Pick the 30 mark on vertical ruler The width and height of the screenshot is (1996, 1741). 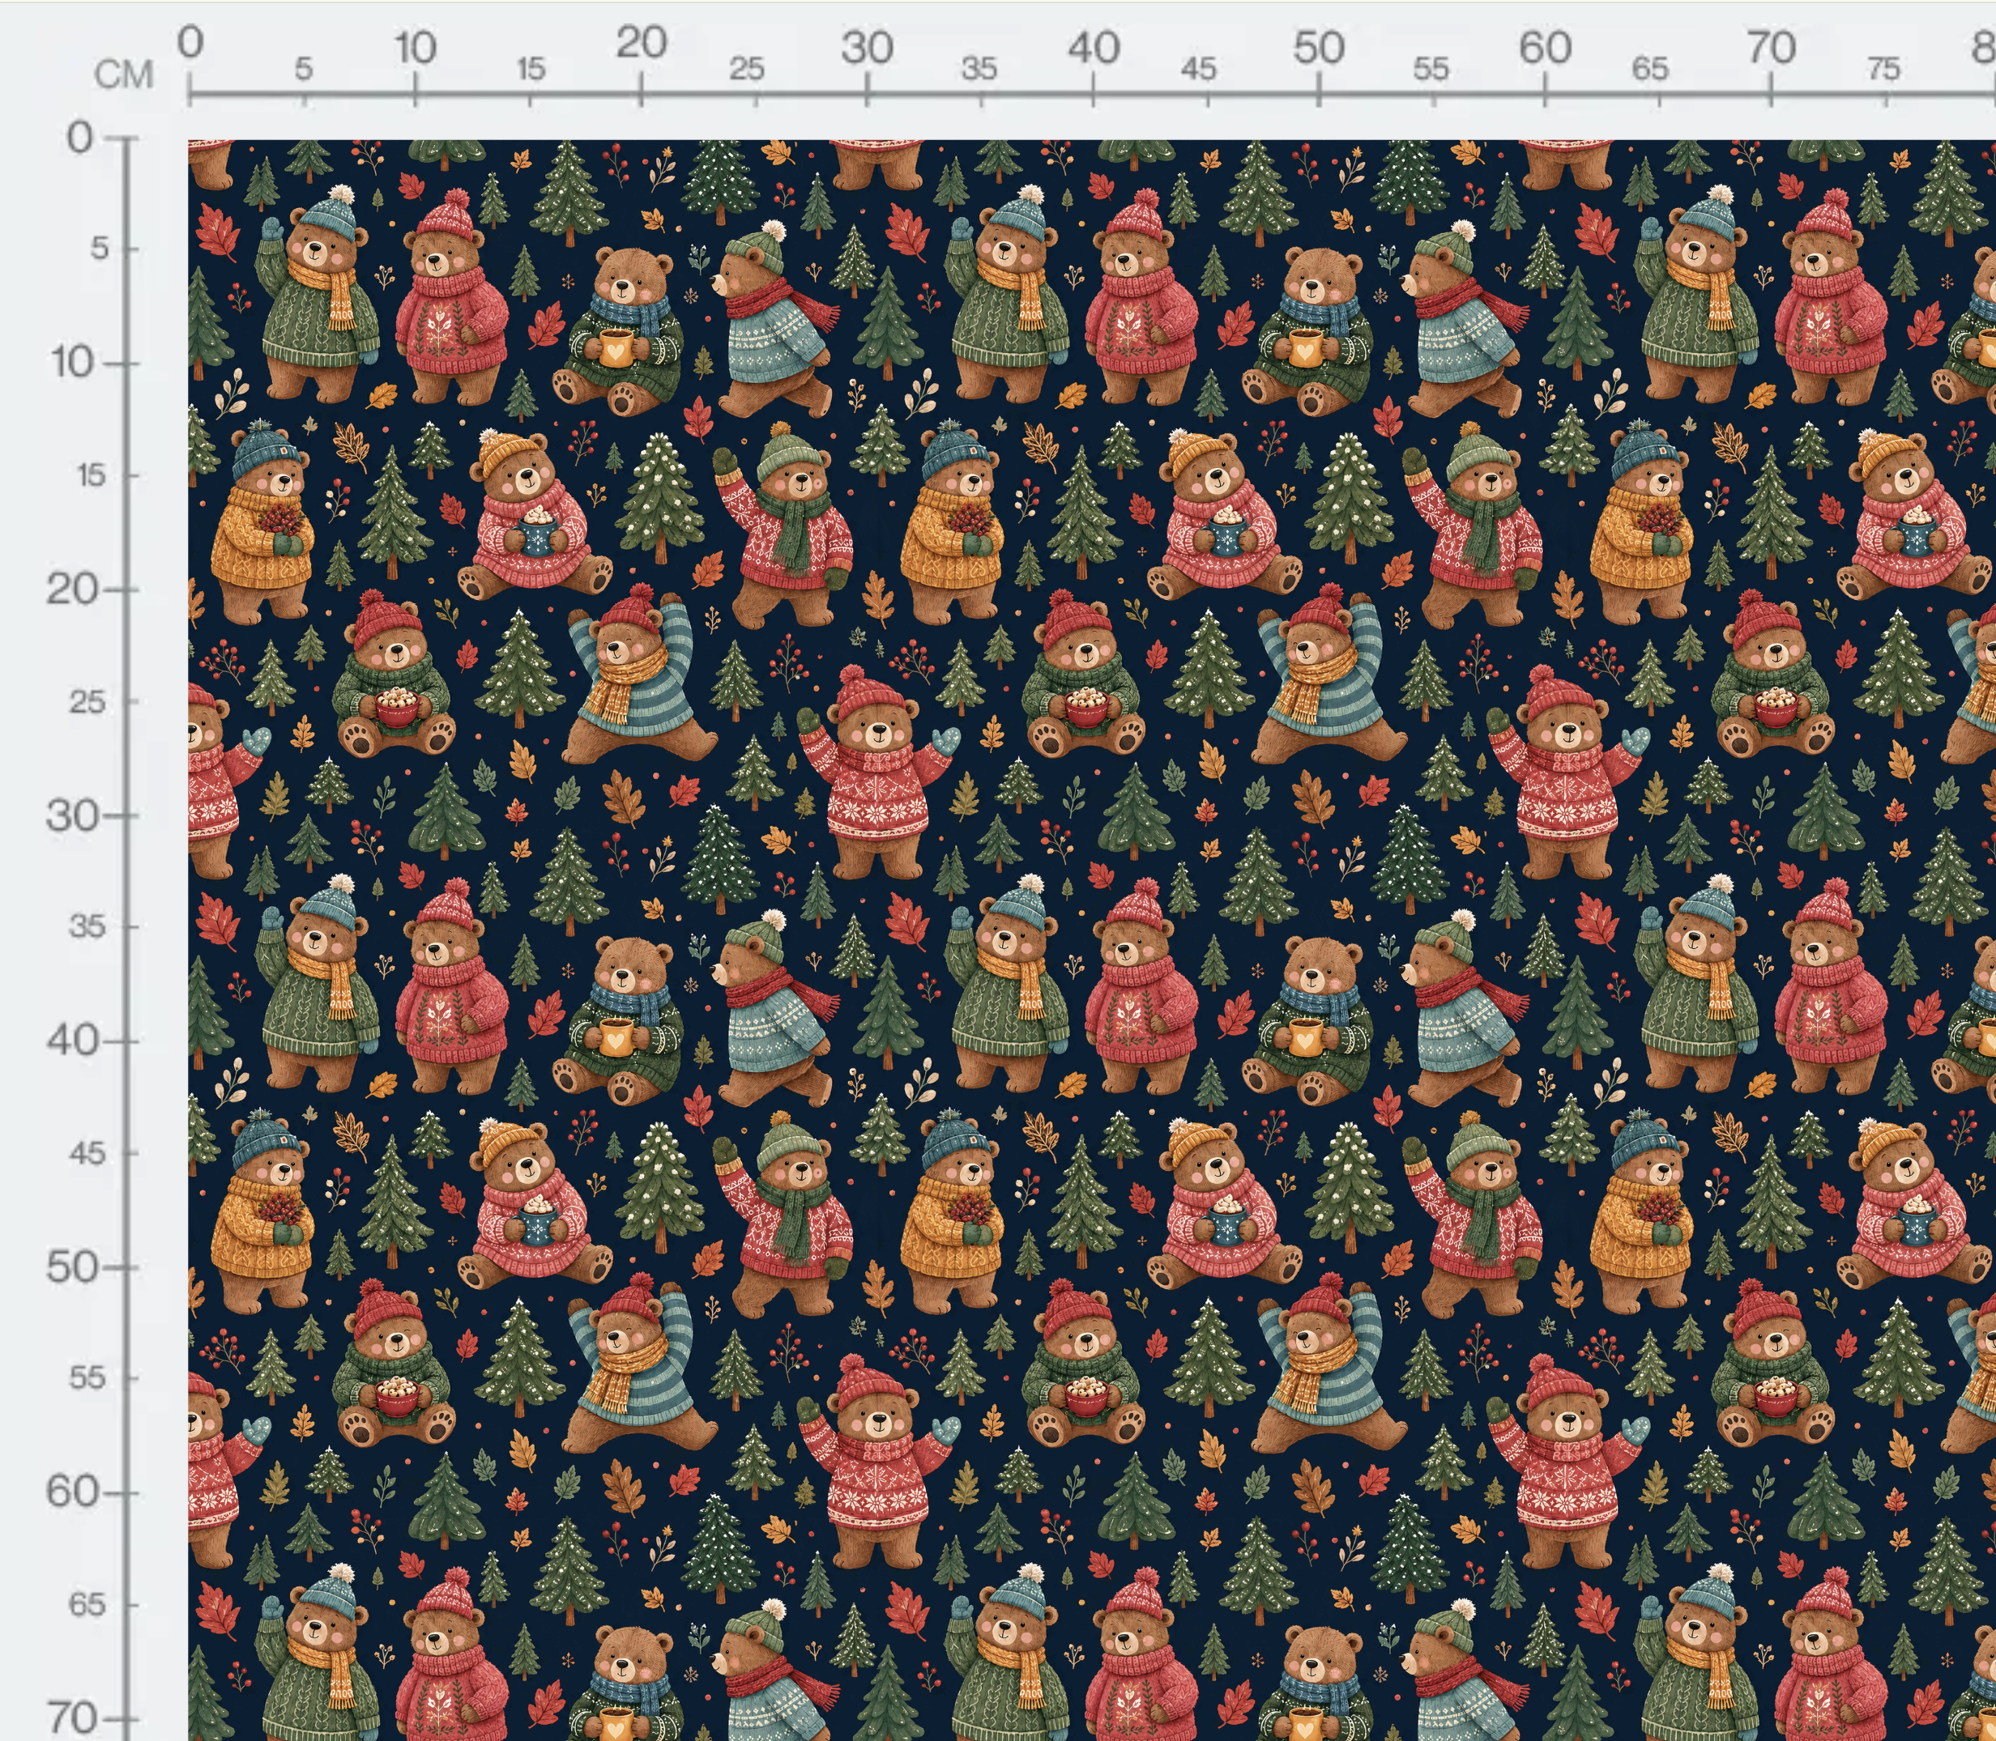[72, 815]
